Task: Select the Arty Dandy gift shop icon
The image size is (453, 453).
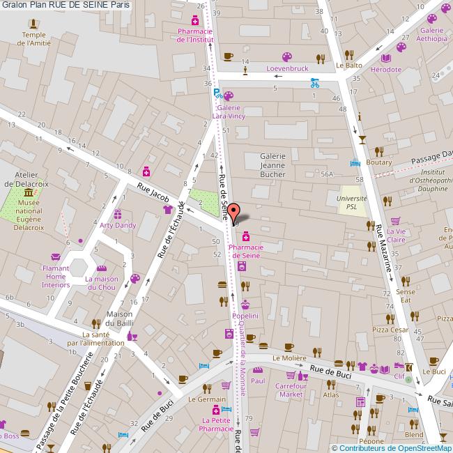Action: [117, 214]
